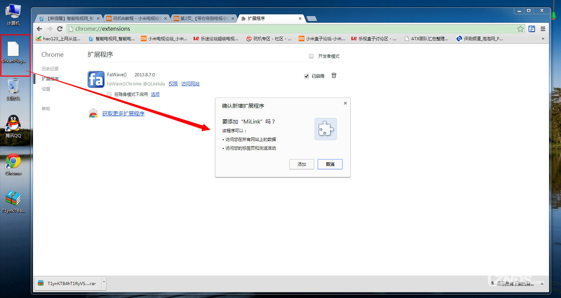Click 取消 to cancel adding MiLink
This screenshot has height=298, width=561.
click(x=330, y=164)
